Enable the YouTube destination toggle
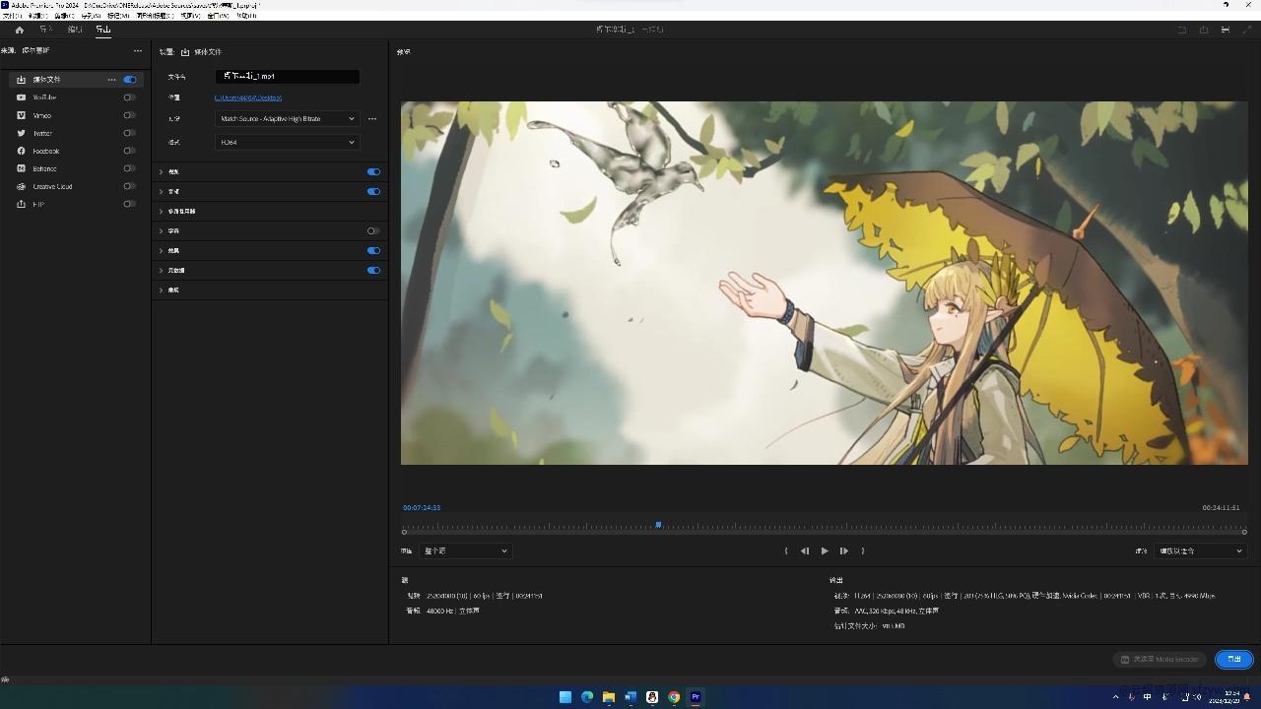Screen dimensions: 1261x709 tap(130, 97)
